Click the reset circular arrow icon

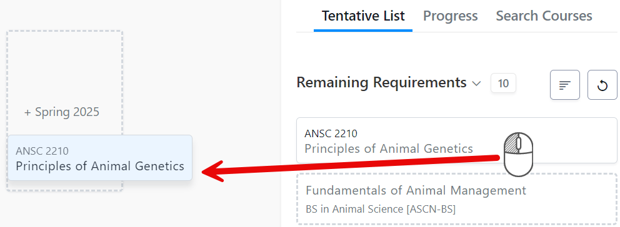click(x=602, y=85)
